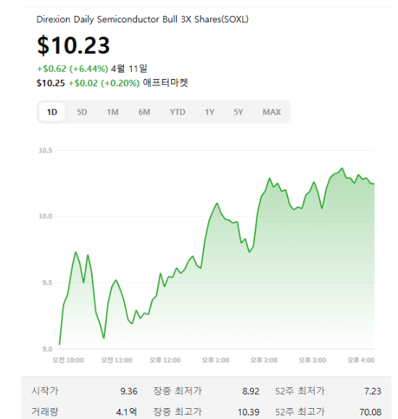Click the 거래량 label
The width and height of the screenshot is (398, 419).
coord(45,412)
